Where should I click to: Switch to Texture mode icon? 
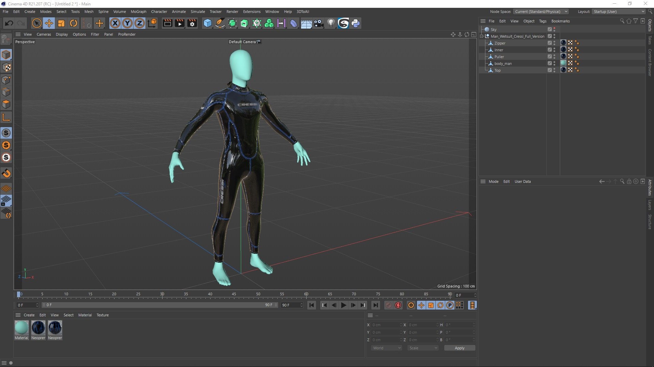6,67
